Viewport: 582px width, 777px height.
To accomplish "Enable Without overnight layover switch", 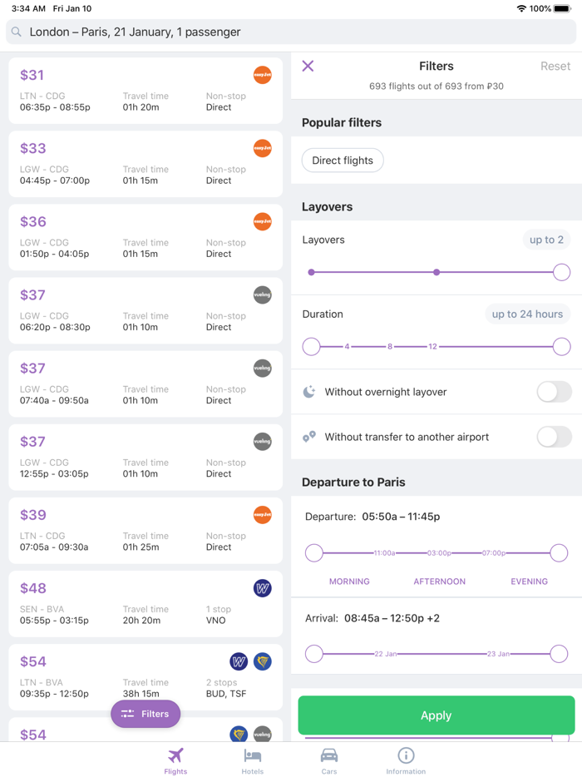I will click(x=554, y=392).
